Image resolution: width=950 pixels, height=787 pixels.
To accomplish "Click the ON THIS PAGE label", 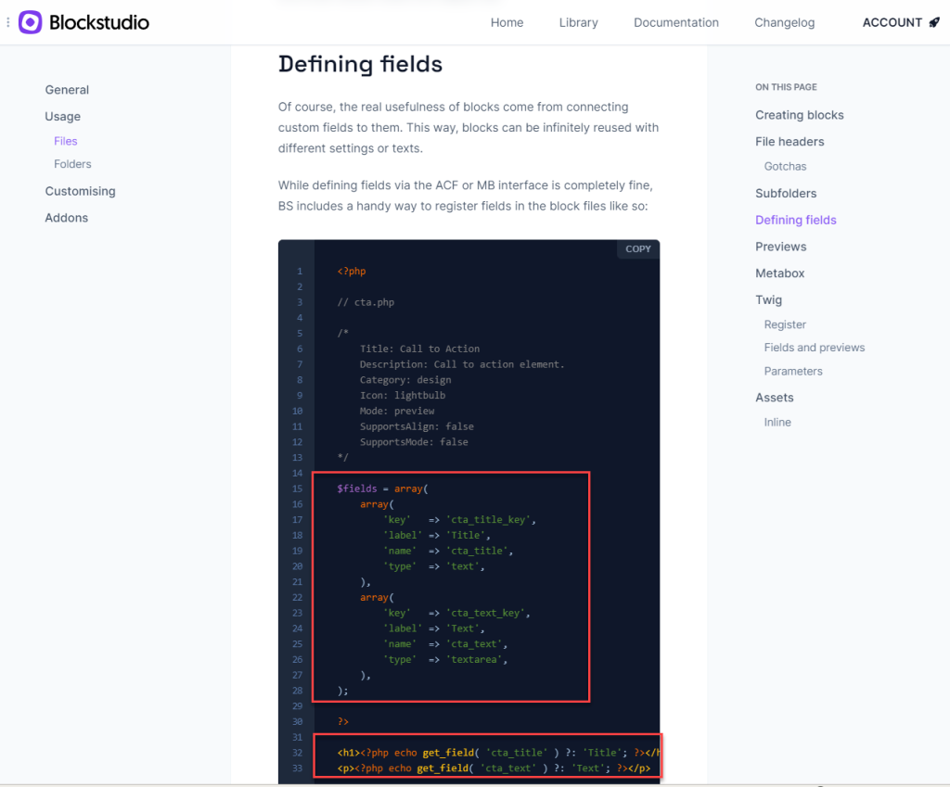I will point(785,87).
